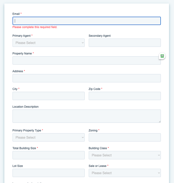174x183 pixels.
Task: Click the Zip Code input box
Action: point(125,96)
